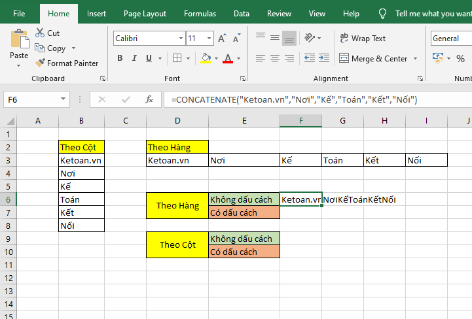Toggle Middle Align vertical alignment
Viewport: 472px width, 319px height.
pyautogui.click(x=276, y=37)
